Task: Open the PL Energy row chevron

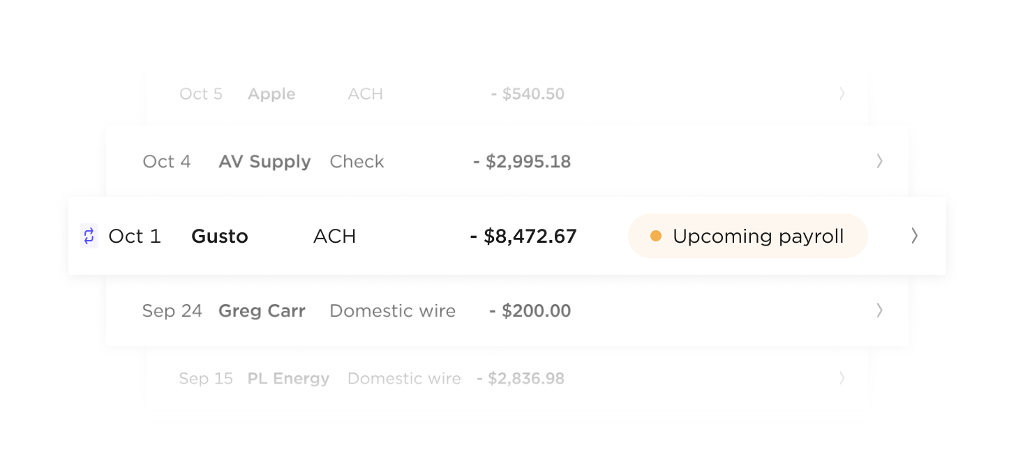Action: 842,378
